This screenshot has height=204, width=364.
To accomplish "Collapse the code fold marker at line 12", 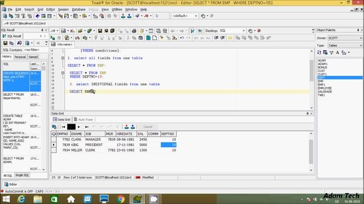I will pyautogui.click(x=63, y=73).
